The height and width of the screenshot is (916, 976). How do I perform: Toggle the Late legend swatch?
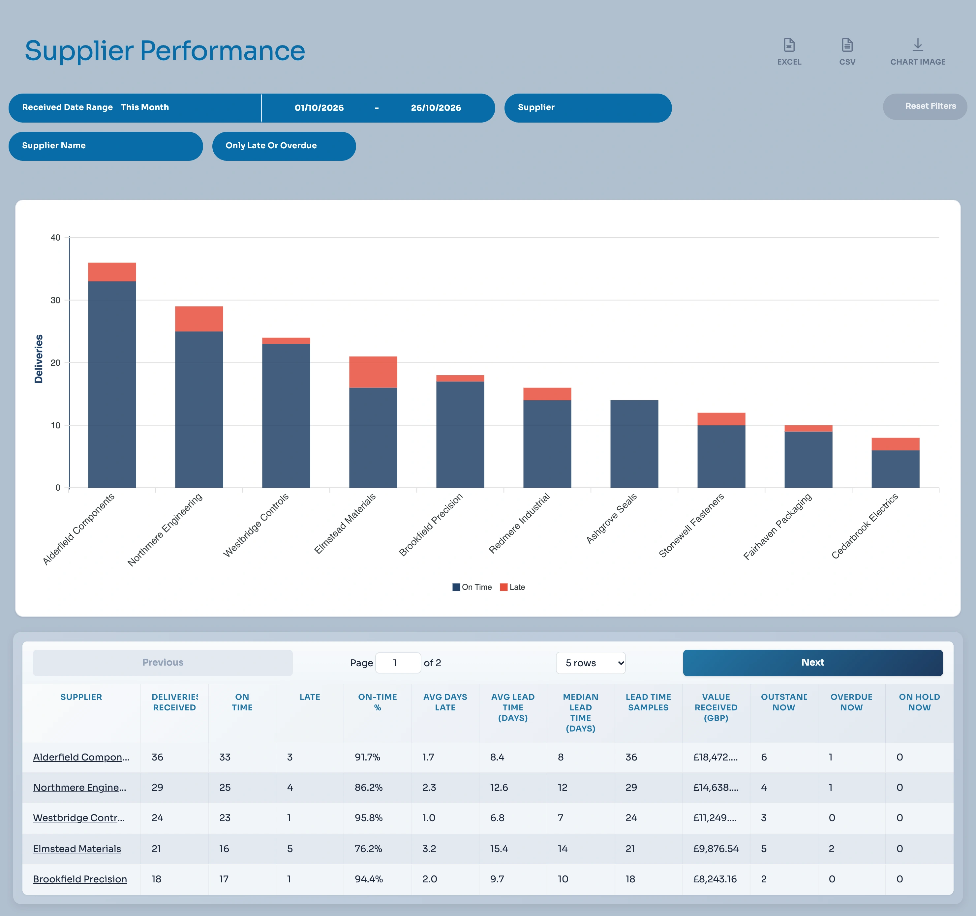[504, 587]
